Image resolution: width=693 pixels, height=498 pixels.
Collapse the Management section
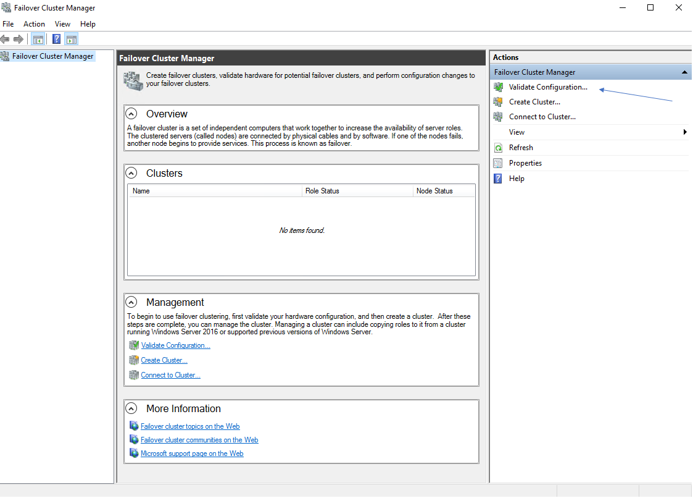pyautogui.click(x=131, y=302)
